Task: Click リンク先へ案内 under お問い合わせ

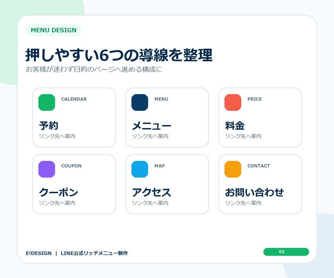Action: click(243, 203)
